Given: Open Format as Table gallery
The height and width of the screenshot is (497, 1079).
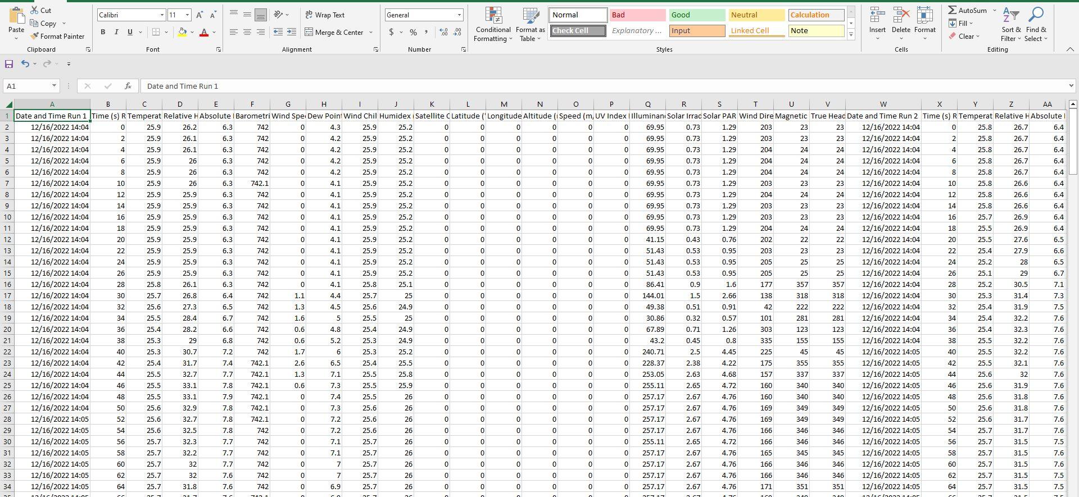Looking at the screenshot, I should coord(530,24).
